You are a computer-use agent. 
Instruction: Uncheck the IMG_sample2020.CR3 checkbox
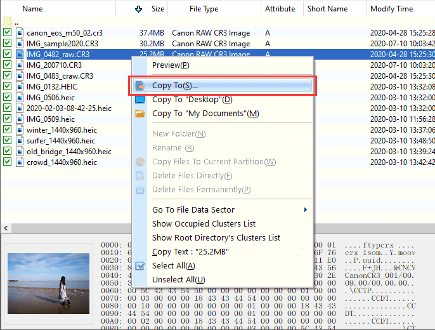[x=8, y=43]
